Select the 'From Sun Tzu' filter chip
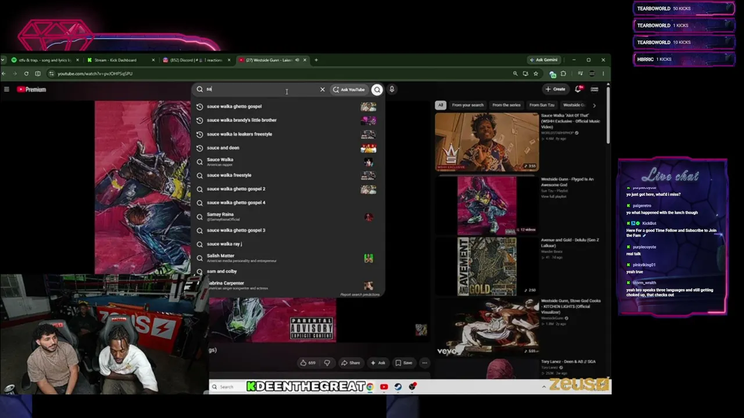 point(542,105)
